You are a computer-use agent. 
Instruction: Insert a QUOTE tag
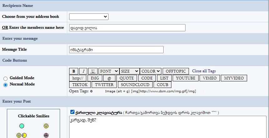(127, 78)
